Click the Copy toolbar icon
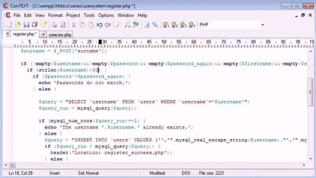 click(82, 25)
